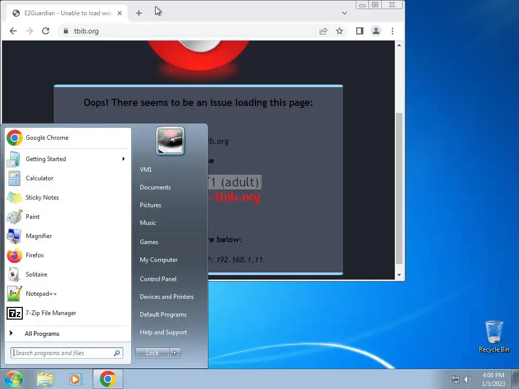Open Chrome three-dot menu
Viewport: 519px width, 389px height.
click(393, 31)
